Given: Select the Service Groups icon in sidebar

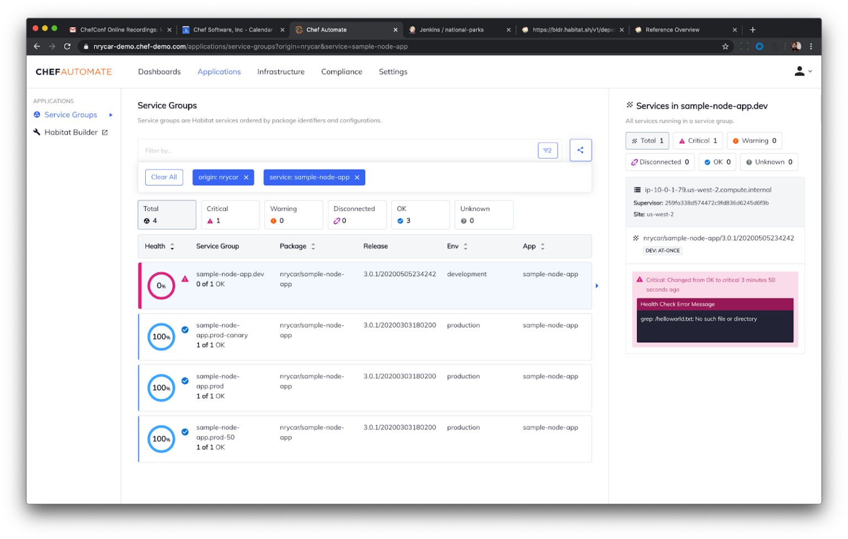Looking at the screenshot, I should point(36,114).
